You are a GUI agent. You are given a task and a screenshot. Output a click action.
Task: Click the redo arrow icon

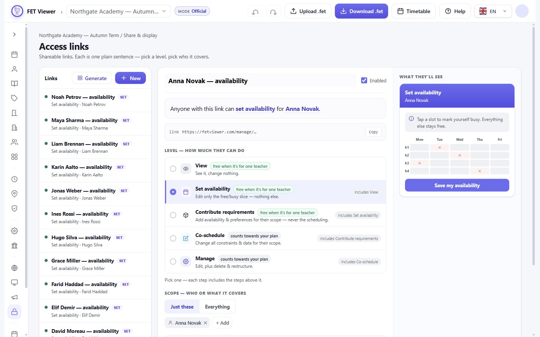pos(273,12)
